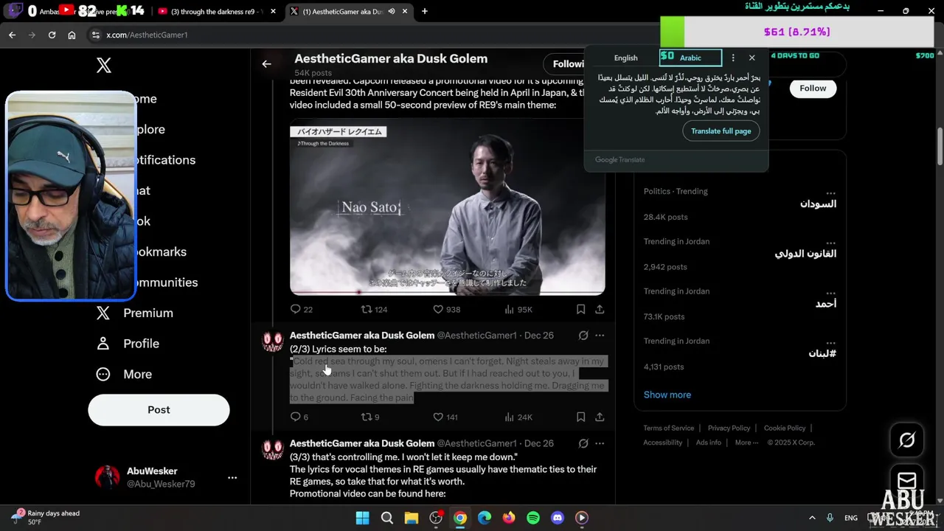Image resolution: width=944 pixels, height=531 pixels.
Task: Select English in Translate popup
Action: click(625, 58)
